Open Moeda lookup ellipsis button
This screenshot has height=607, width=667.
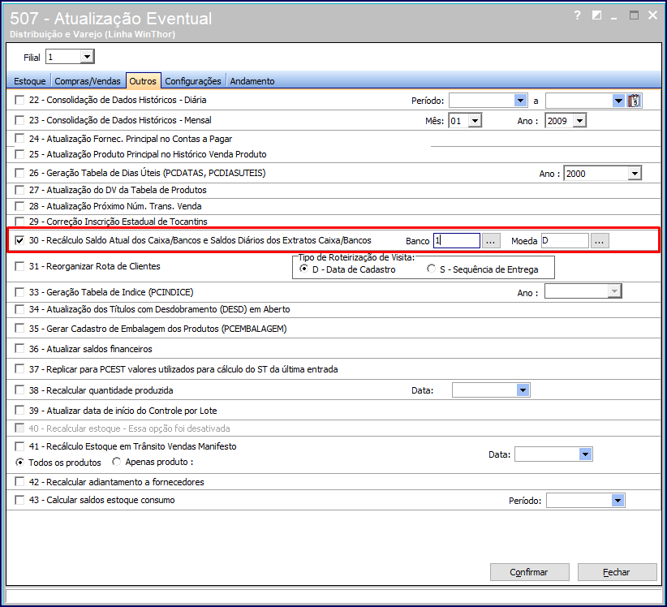tap(600, 241)
